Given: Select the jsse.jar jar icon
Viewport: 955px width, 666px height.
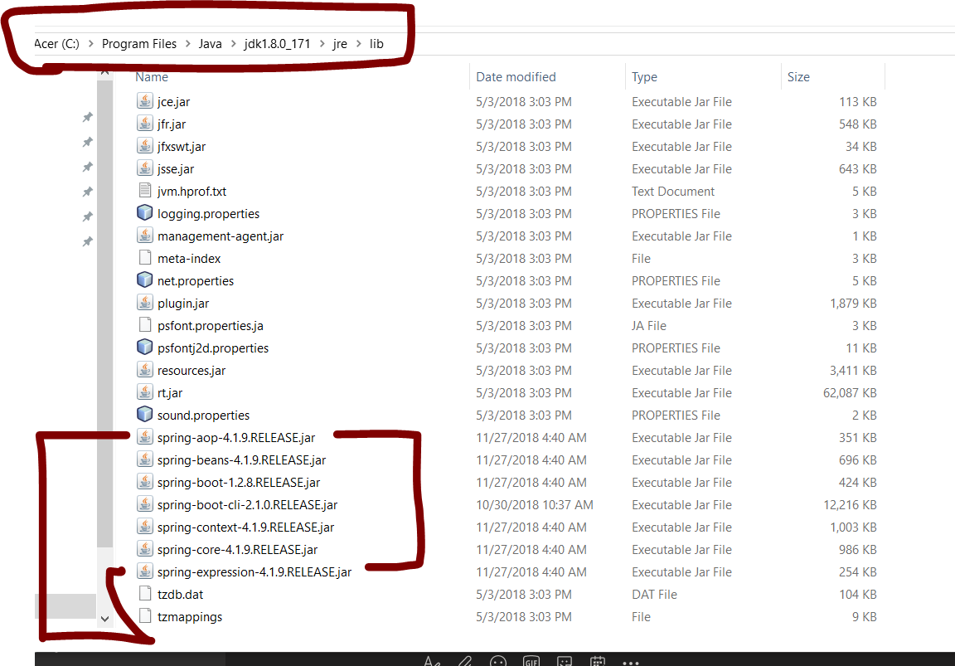Looking at the screenshot, I should (x=144, y=168).
